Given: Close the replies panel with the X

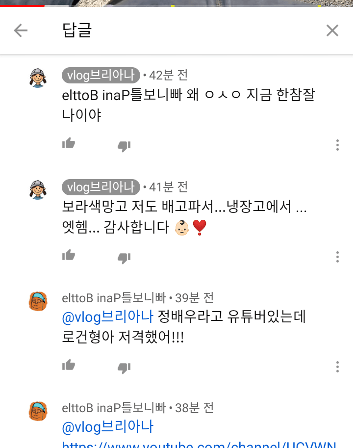Looking at the screenshot, I should (332, 30).
